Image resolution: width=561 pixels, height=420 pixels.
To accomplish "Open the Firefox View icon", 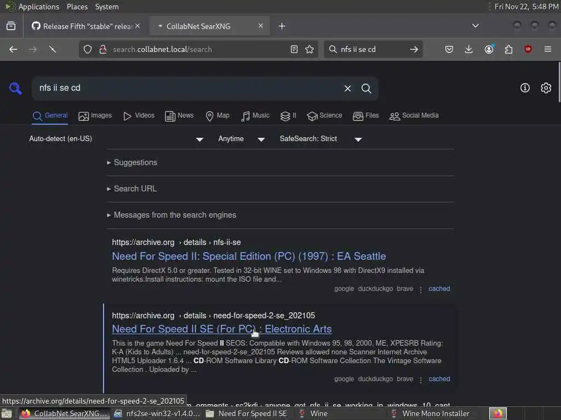I will (x=11, y=26).
